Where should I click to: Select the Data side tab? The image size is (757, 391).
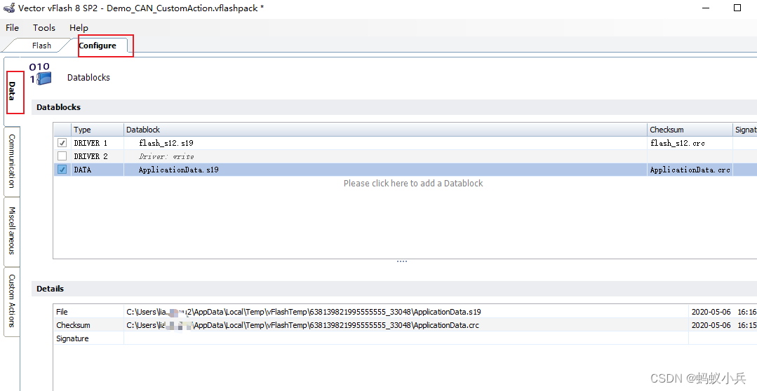[x=12, y=91]
